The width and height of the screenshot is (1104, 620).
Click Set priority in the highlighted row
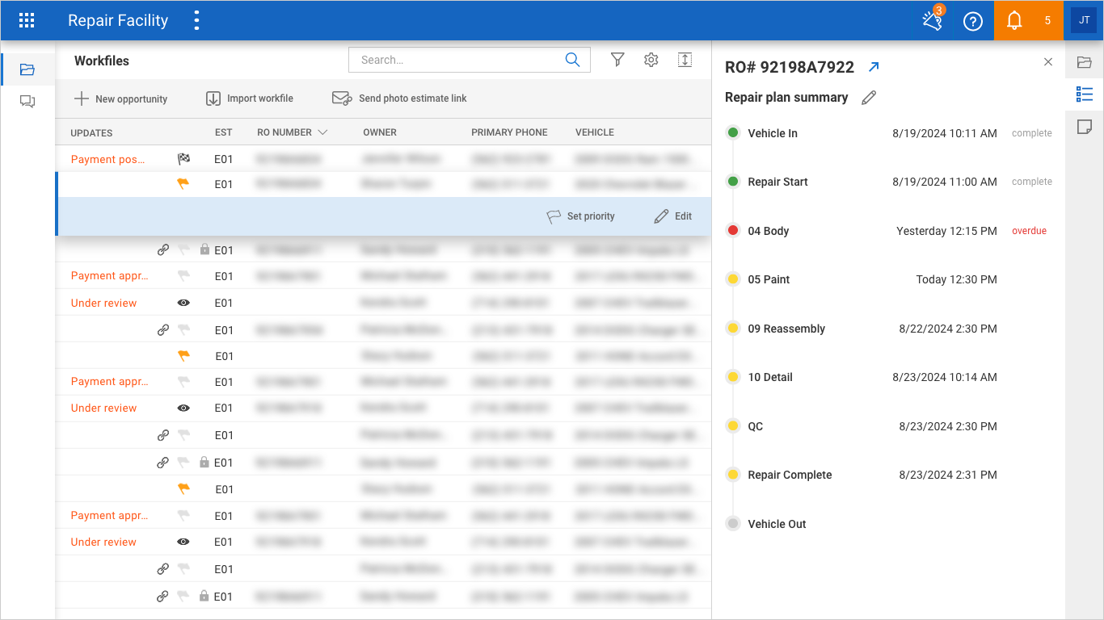[580, 216]
